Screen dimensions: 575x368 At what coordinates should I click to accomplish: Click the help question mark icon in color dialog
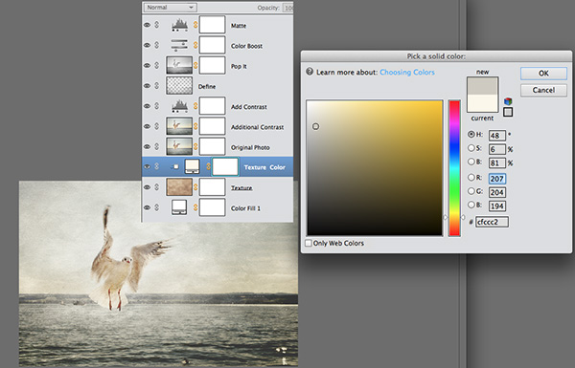point(310,72)
